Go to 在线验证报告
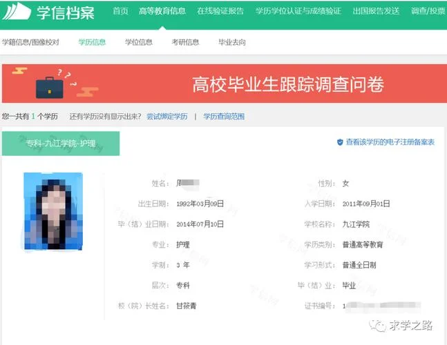The image size is (447, 345). 220,11
